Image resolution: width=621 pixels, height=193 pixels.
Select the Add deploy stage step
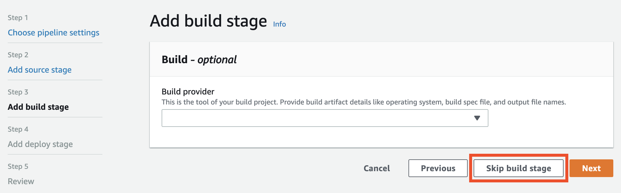(x=40, y=144)
